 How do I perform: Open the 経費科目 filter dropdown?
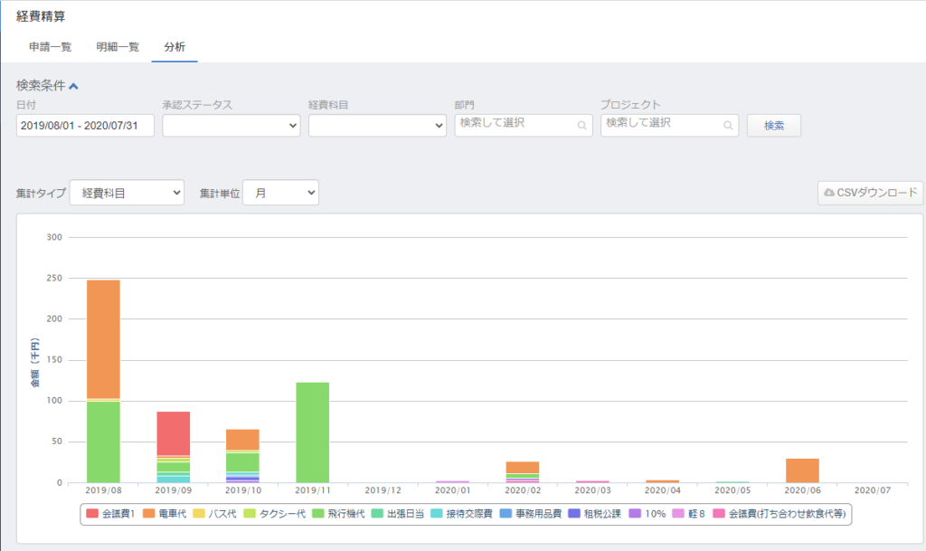(377, 126)
